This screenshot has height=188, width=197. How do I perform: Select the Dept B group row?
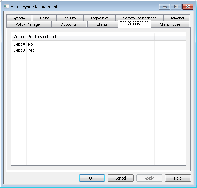click(98, 50)
